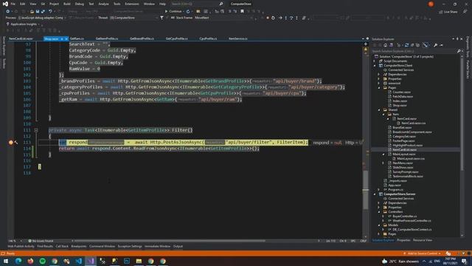Open the Output bottom tab
The height and width of the screenshot is (266, 472).
pos(178,246)
